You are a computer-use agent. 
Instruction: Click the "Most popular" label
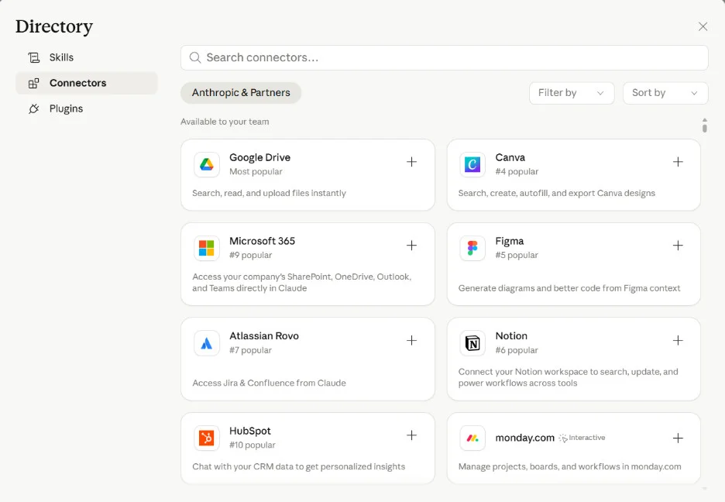coord(256,171)
